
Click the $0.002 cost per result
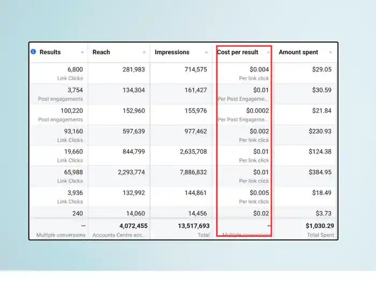pyautogui.click(x=259, y=132)
